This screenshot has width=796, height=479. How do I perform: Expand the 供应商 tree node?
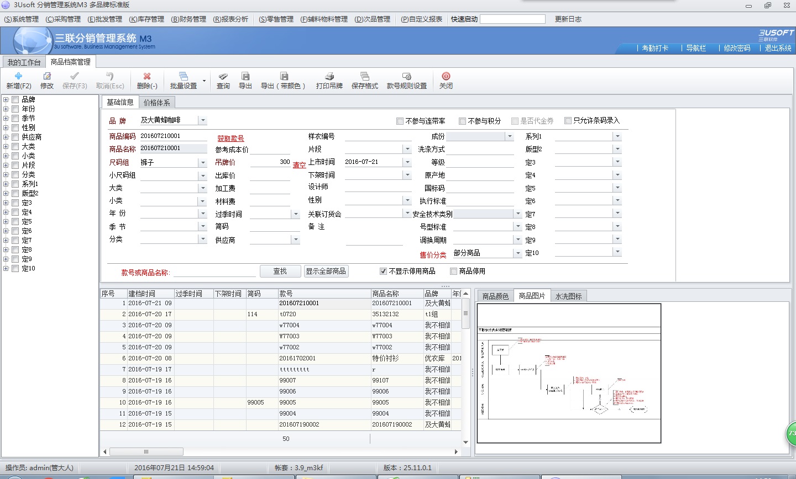click(x=6, y=137)
